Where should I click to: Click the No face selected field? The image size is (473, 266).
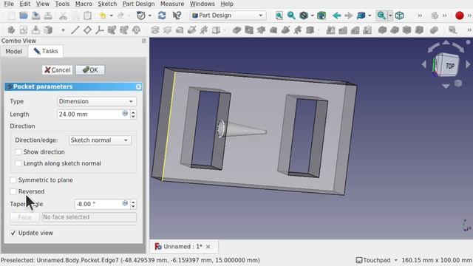click(x=89, y=217)
